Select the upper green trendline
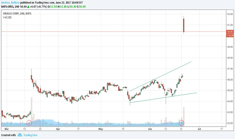The height and width of the screenshot is (139, 235). point(161,76)
